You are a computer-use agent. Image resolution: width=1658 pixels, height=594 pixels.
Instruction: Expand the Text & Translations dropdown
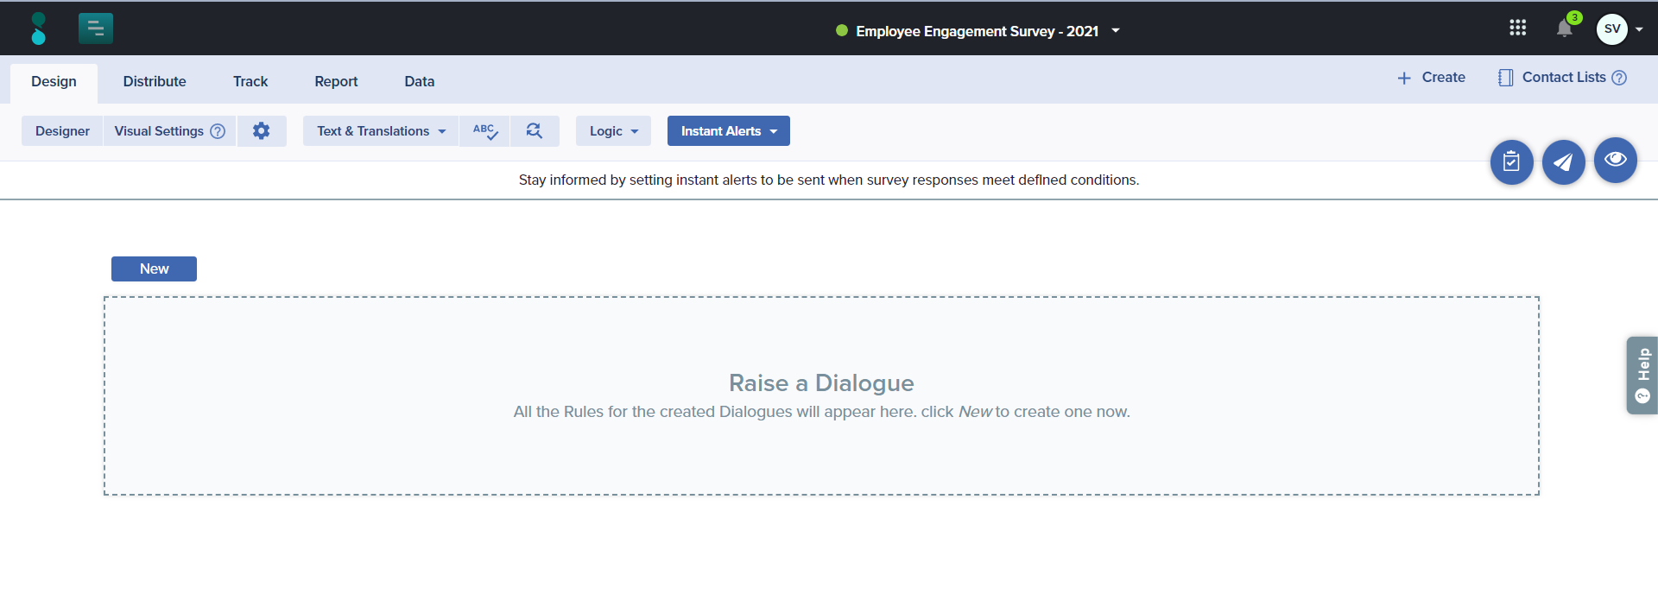380,131
